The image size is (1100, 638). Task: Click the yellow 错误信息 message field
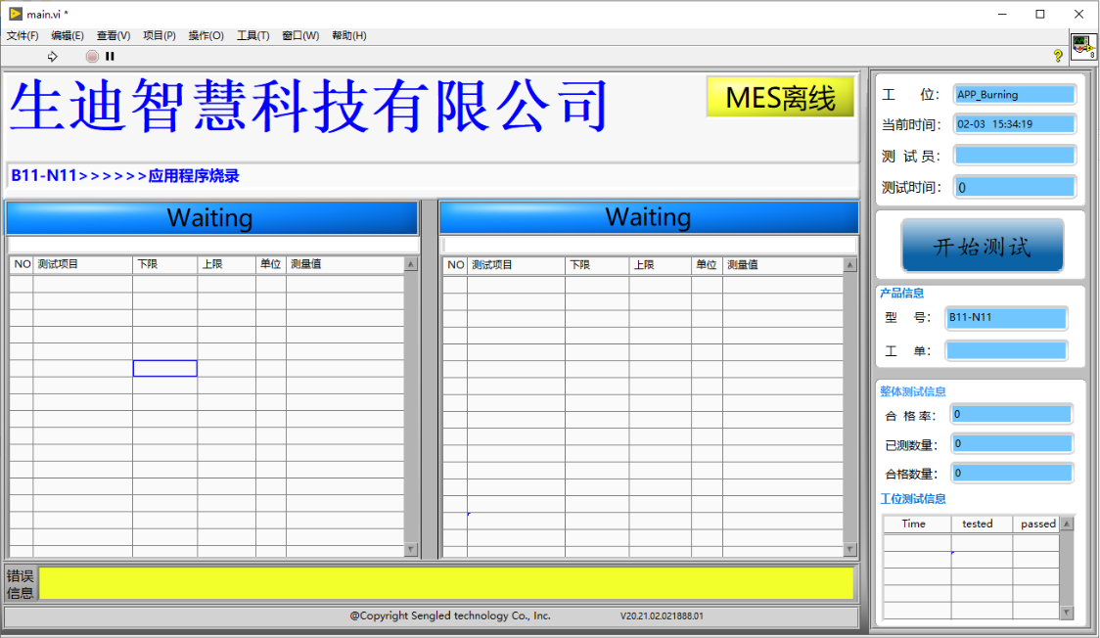(x=446, y=583)
